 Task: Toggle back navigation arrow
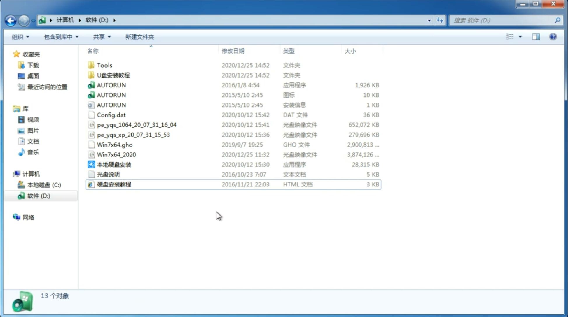(11, 20)
